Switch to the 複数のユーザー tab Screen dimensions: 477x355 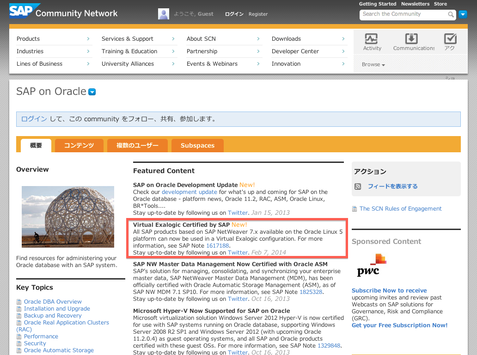pyautogui.click(x=137, y=145)
